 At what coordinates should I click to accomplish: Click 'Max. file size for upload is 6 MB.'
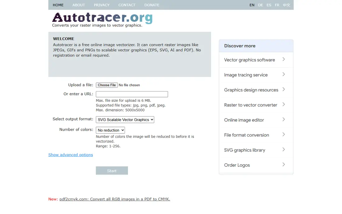123,100
